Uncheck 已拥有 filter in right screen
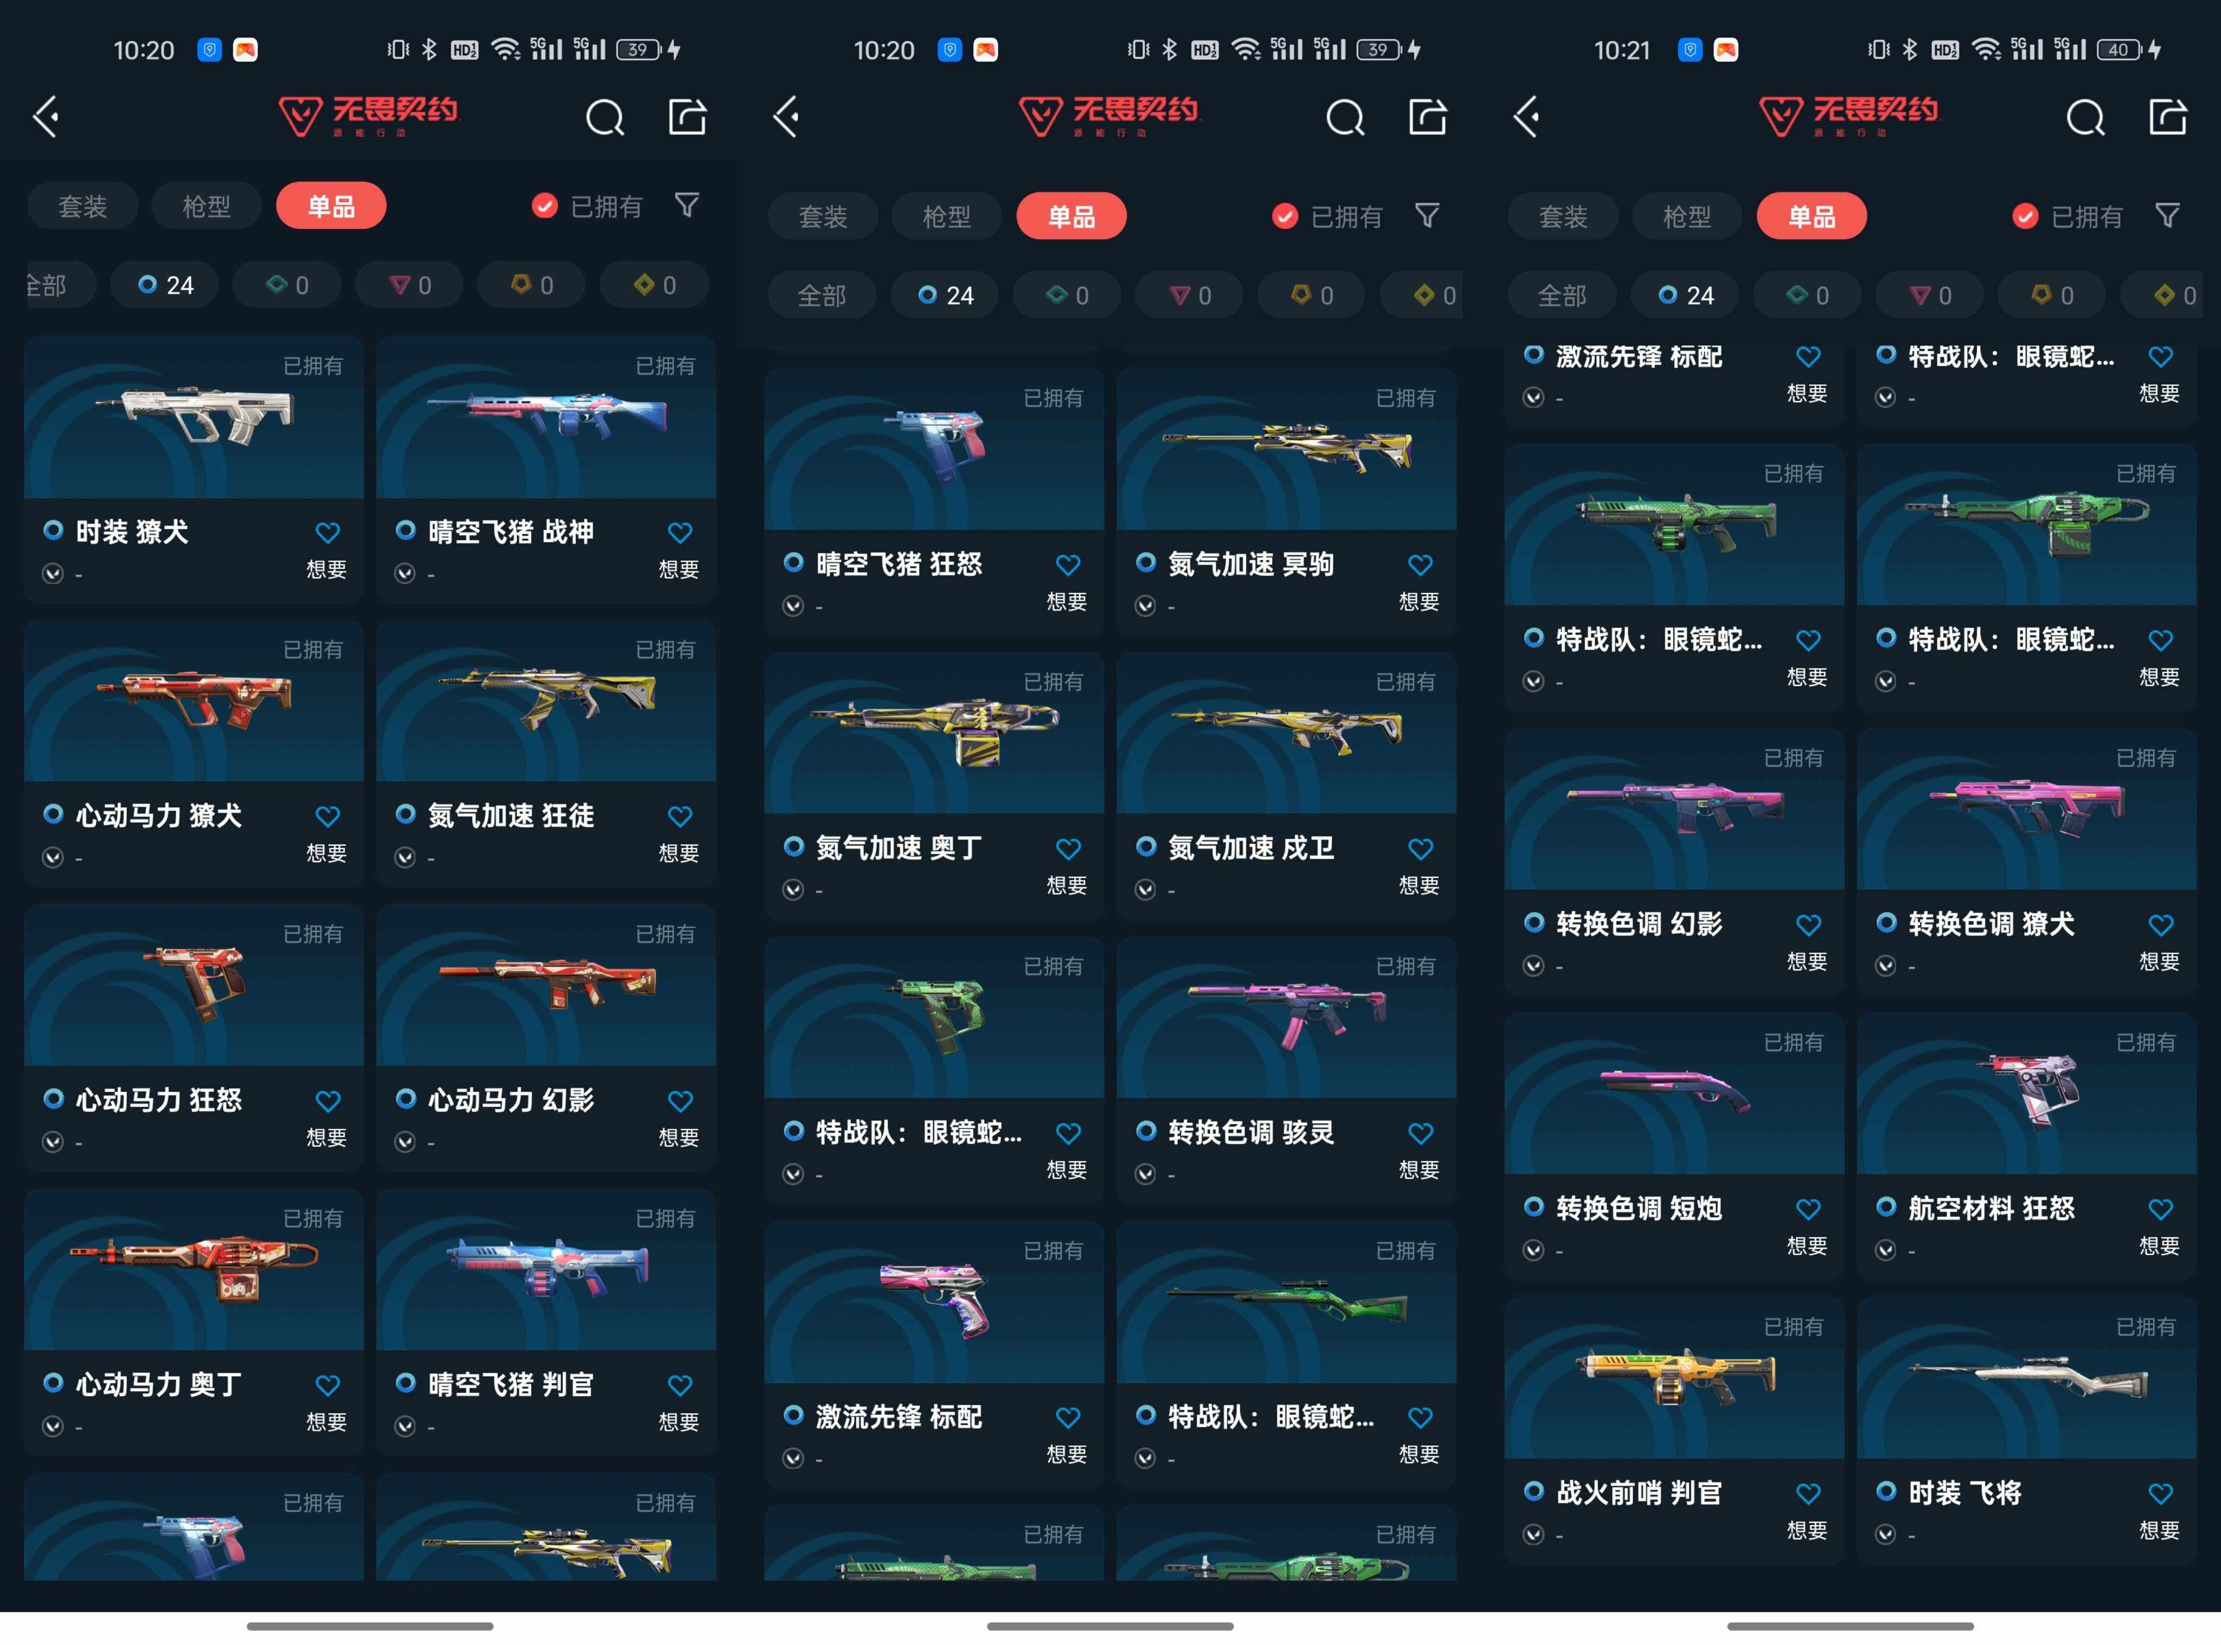Viewport: 2221px width, 1645px height. click(2025, 216)
